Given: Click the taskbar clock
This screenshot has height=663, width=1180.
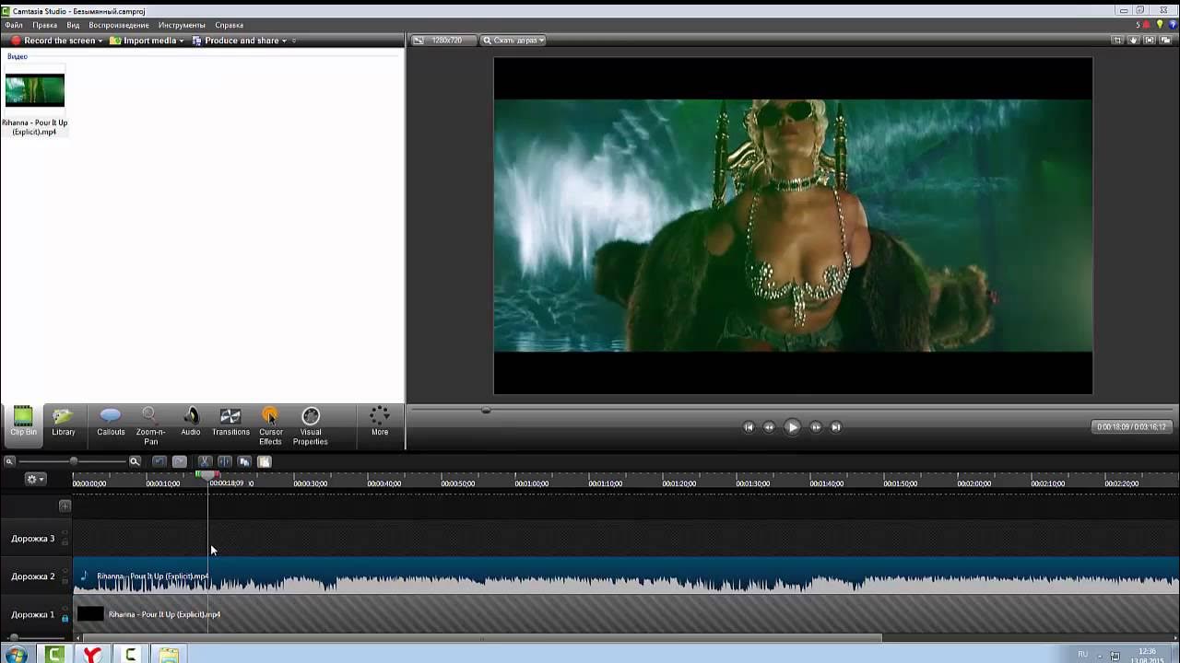Looking at the screenshot, I should (1147, 655).
